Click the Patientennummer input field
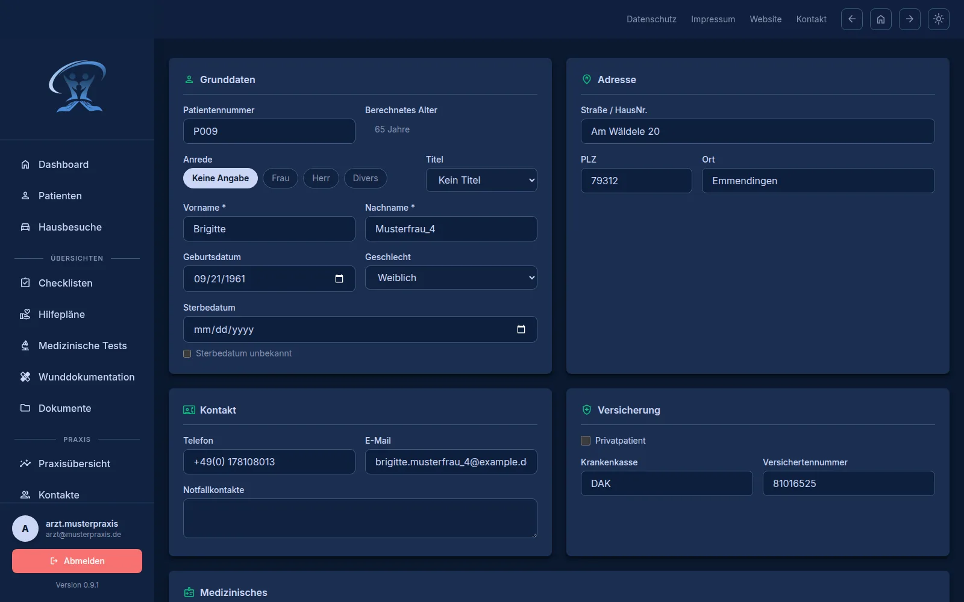 [269, 131]
